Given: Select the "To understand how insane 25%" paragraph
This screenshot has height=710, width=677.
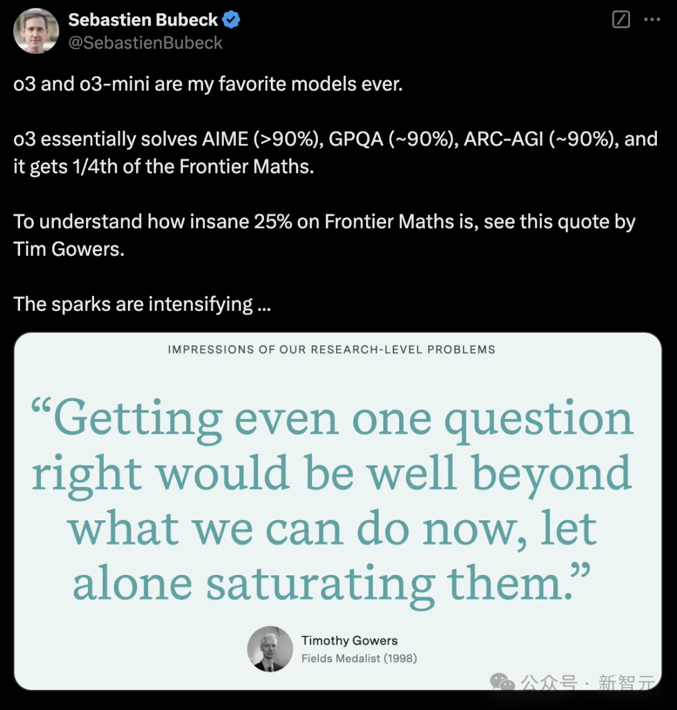Looking at the screenshot, I should point(325,235).
